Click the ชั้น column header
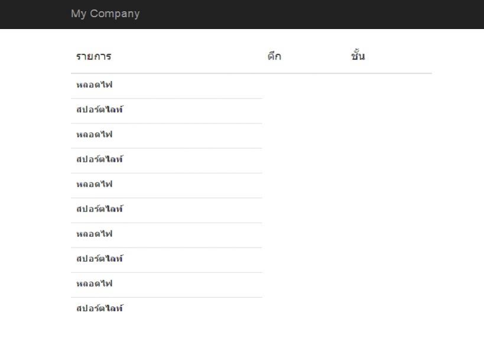 click(x=358, y=56)
